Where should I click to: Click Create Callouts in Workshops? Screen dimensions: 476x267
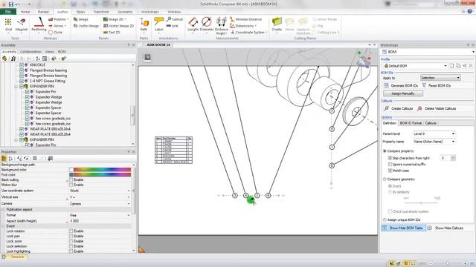point(399,108)
